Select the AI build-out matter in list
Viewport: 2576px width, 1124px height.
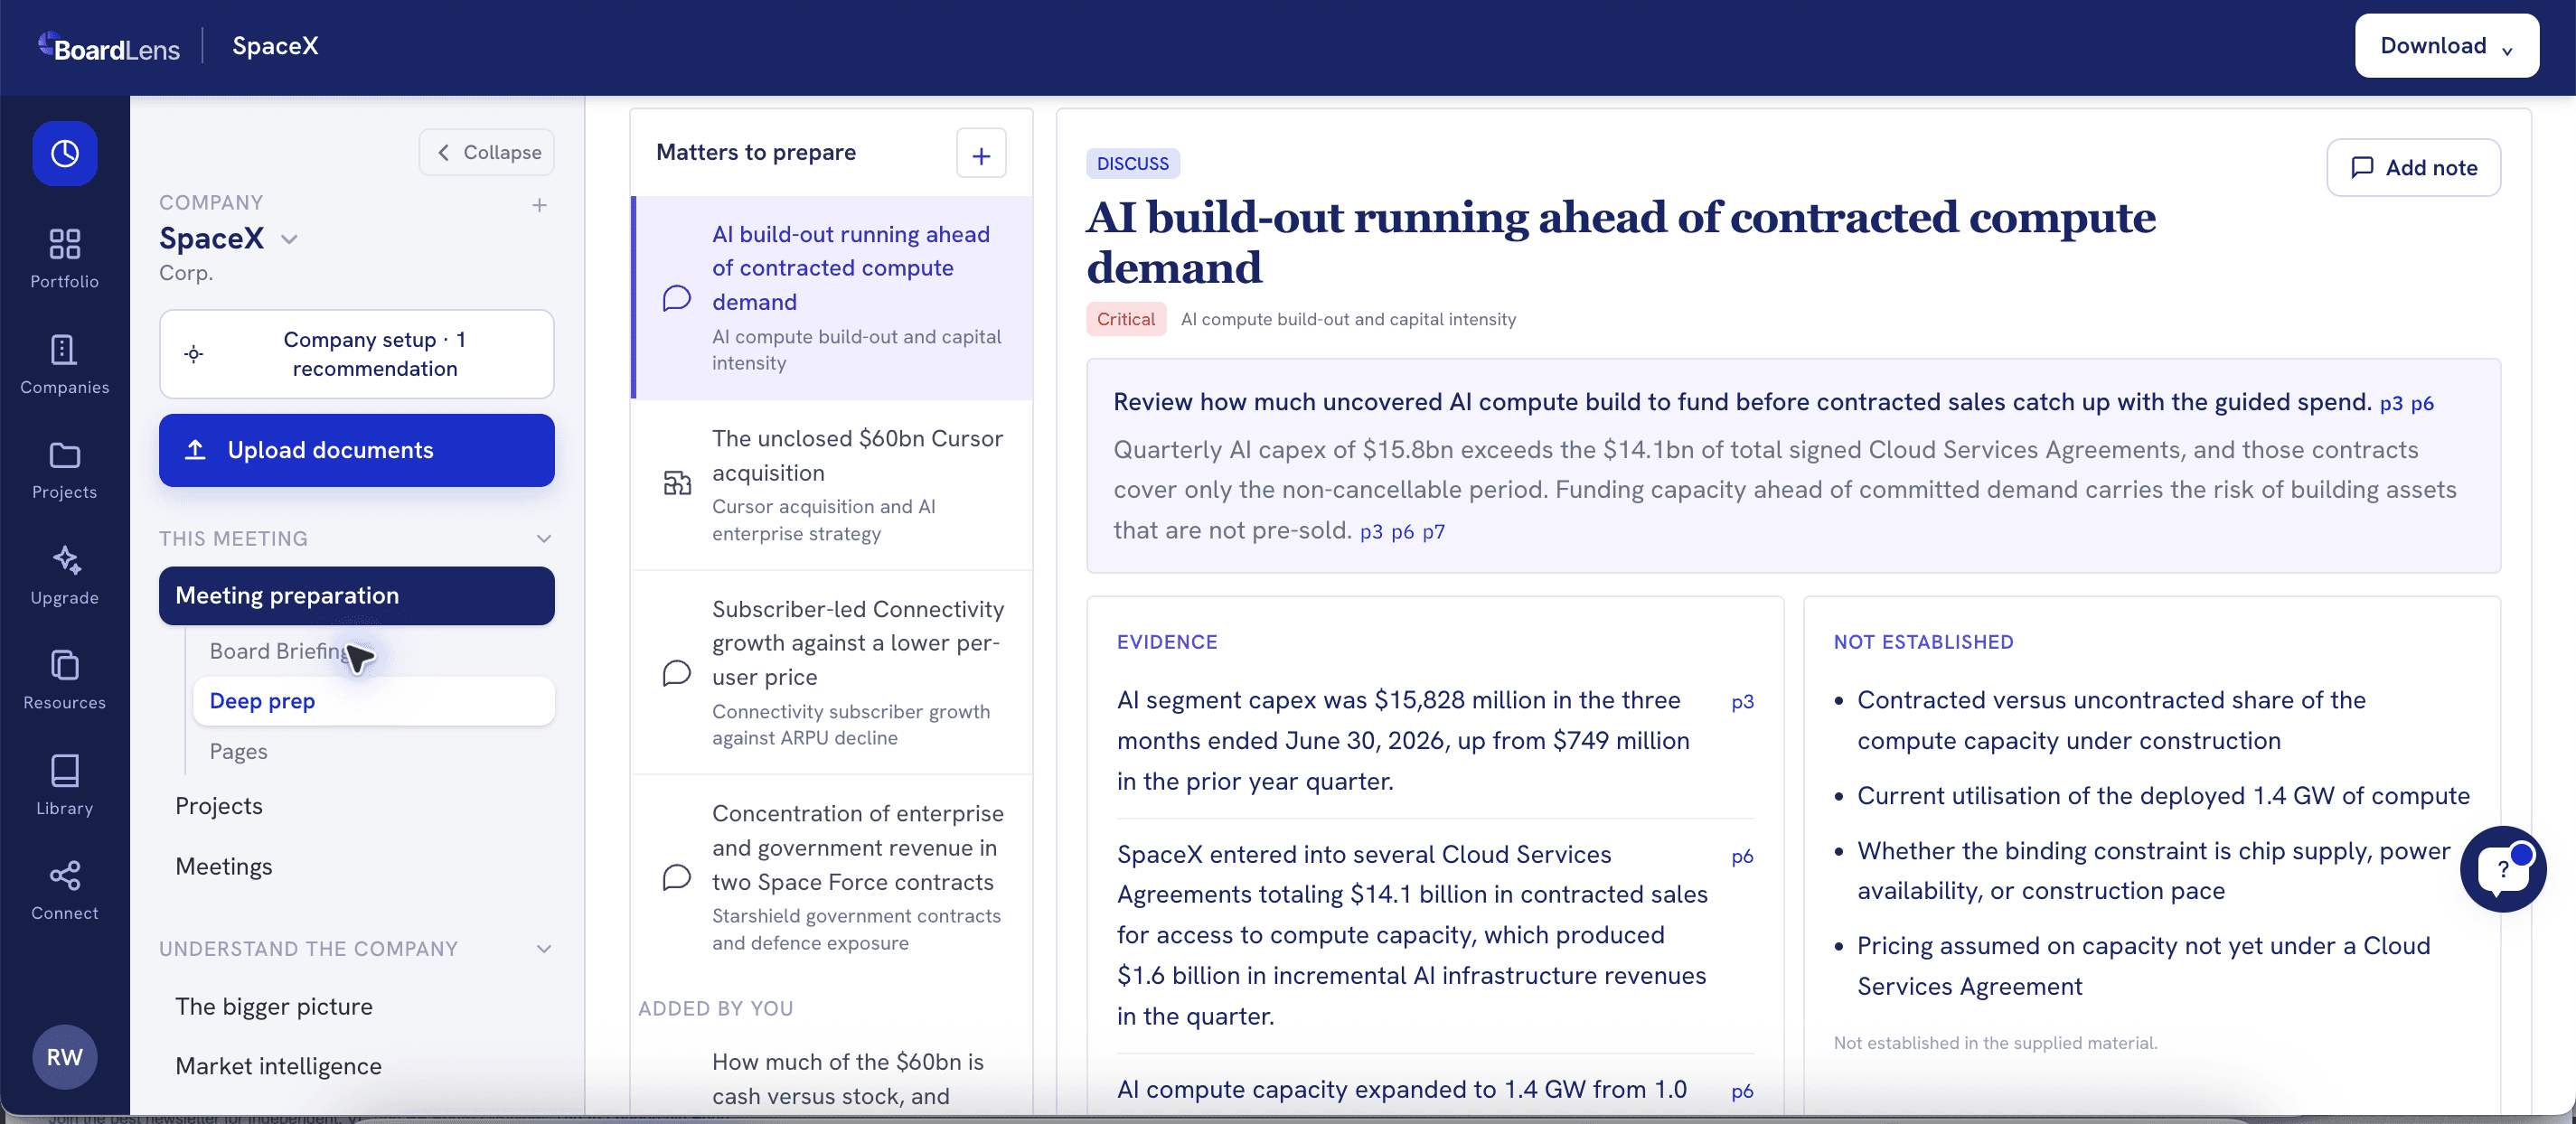tap(833, 298)
